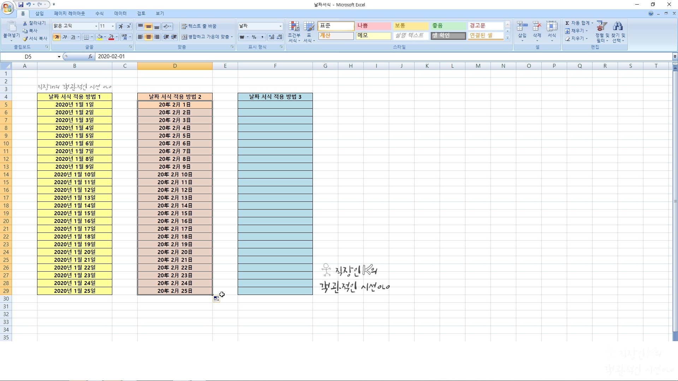Open the 페이지 레이아웃 ribbon tab
The image size is (678, 381).
tap(69, 13)
